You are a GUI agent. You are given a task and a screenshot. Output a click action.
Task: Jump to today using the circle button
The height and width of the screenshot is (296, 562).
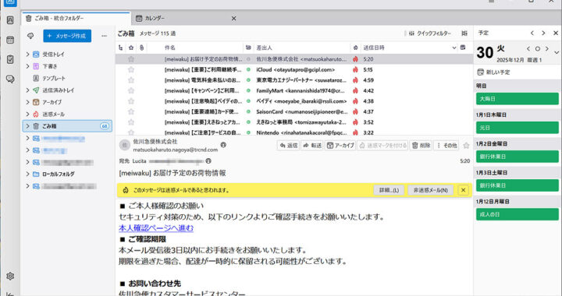click(537, 48)
